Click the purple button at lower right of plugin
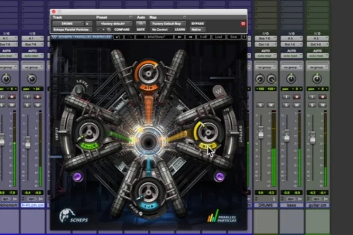This screenshot has width=353, height=235. 220,177
